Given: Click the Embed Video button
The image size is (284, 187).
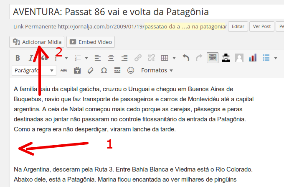Looking at the screenshot, I should (x=91, y=42).
